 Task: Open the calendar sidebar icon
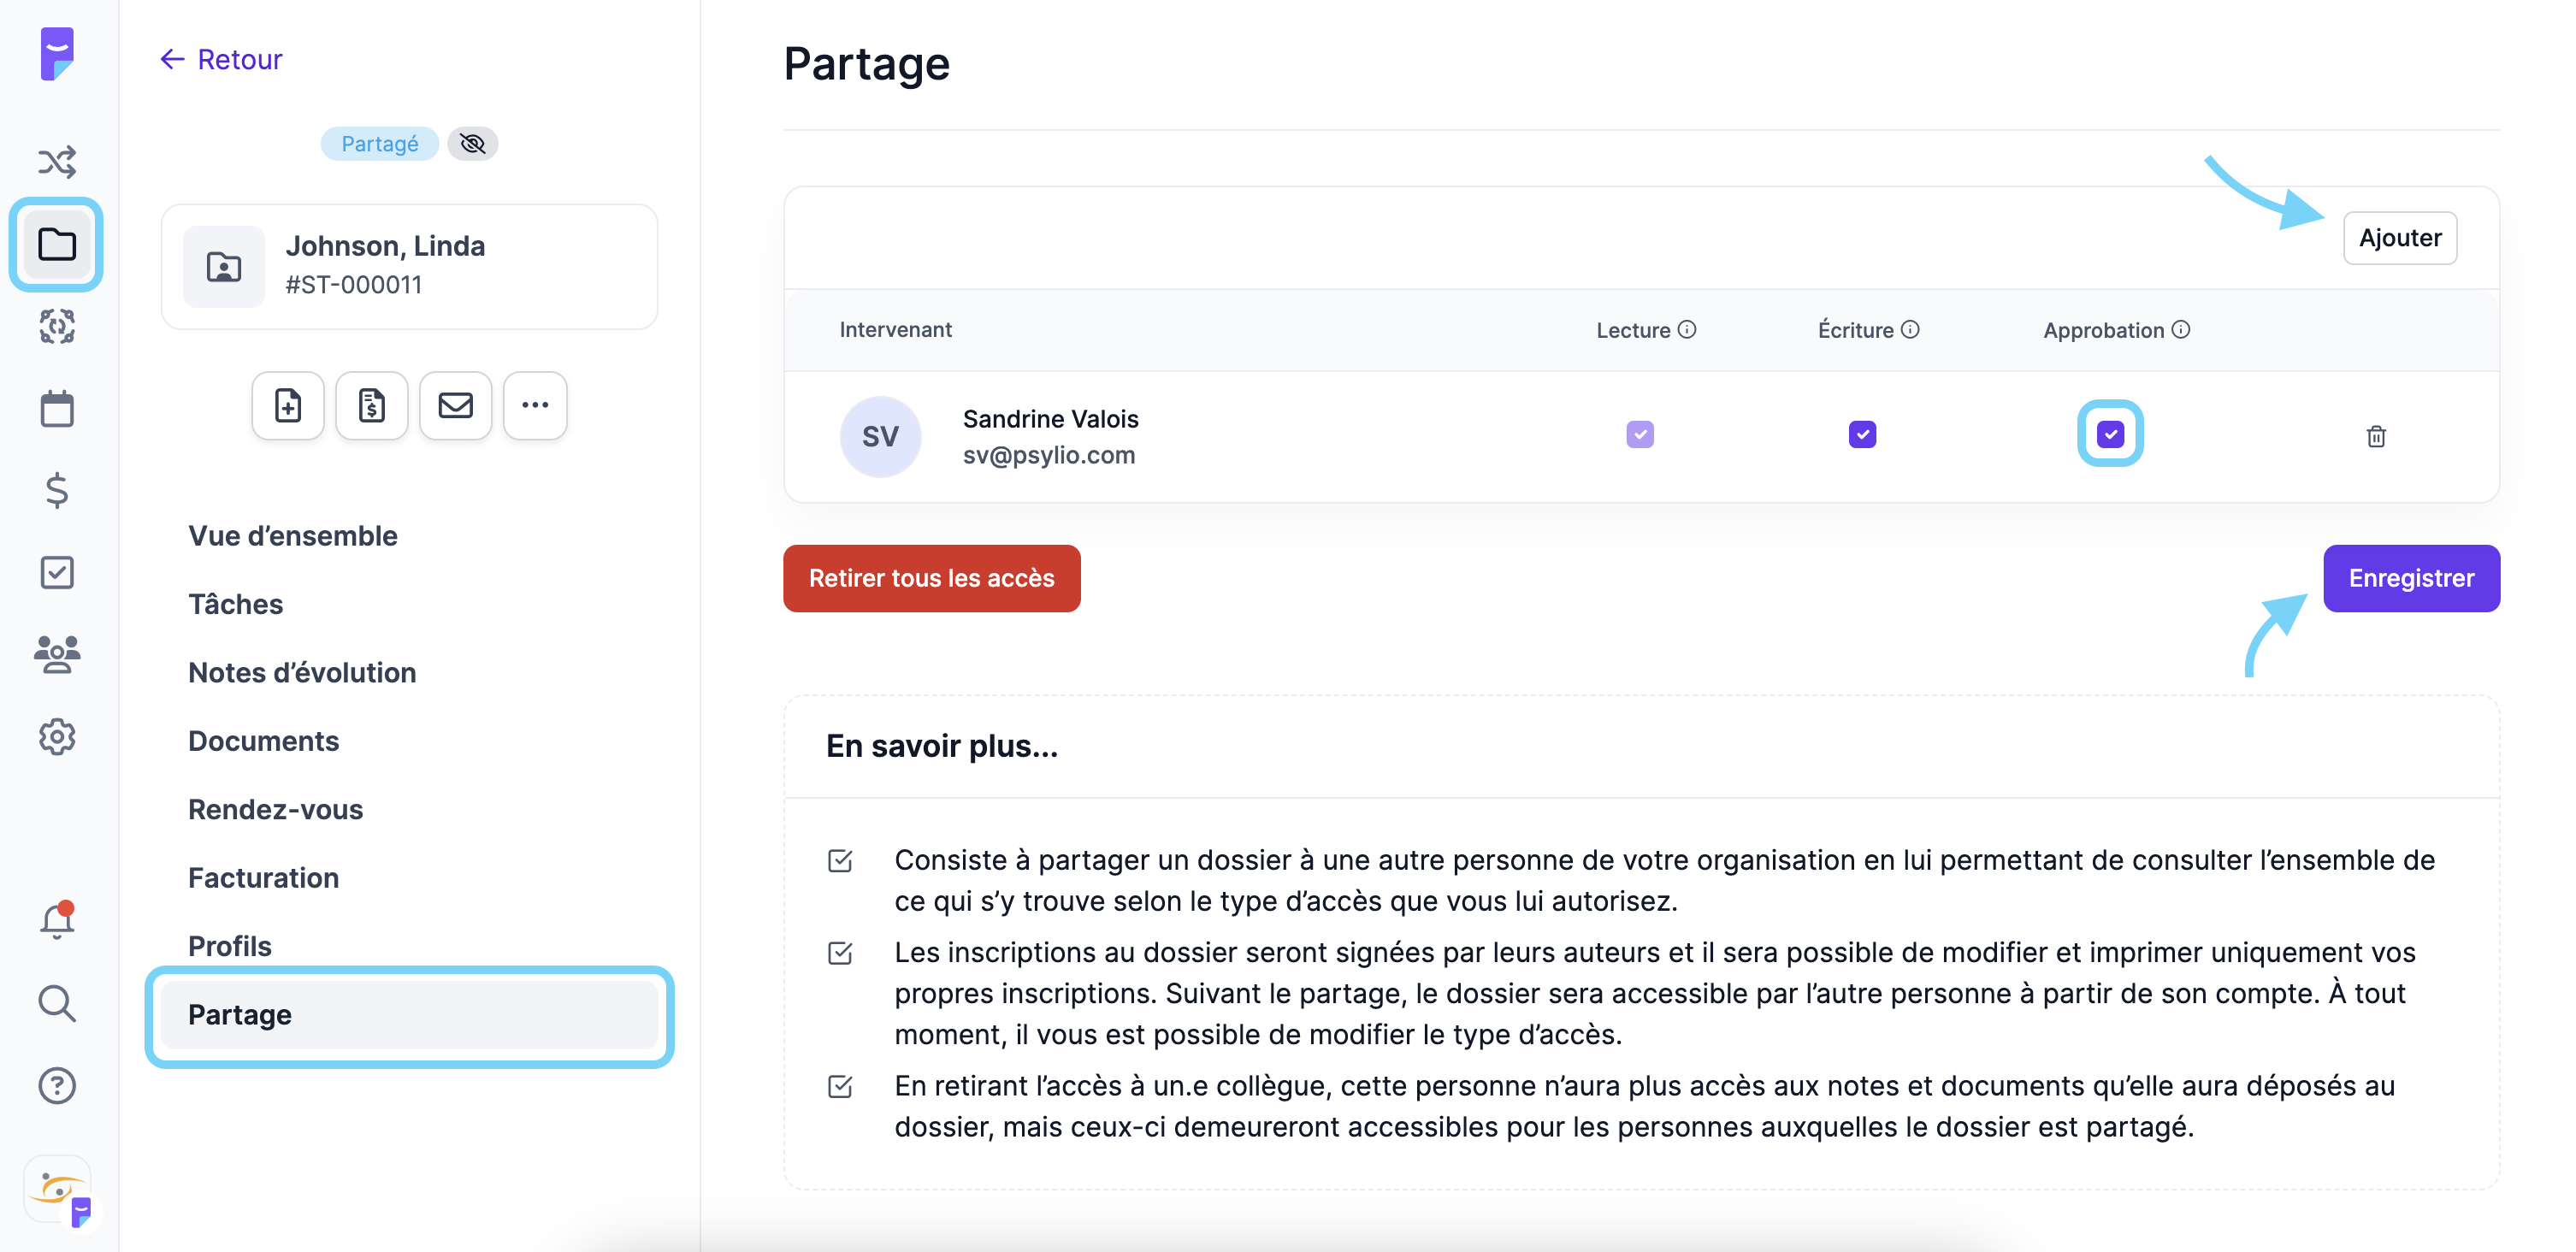pyautogui.click(x=57, y=408)
